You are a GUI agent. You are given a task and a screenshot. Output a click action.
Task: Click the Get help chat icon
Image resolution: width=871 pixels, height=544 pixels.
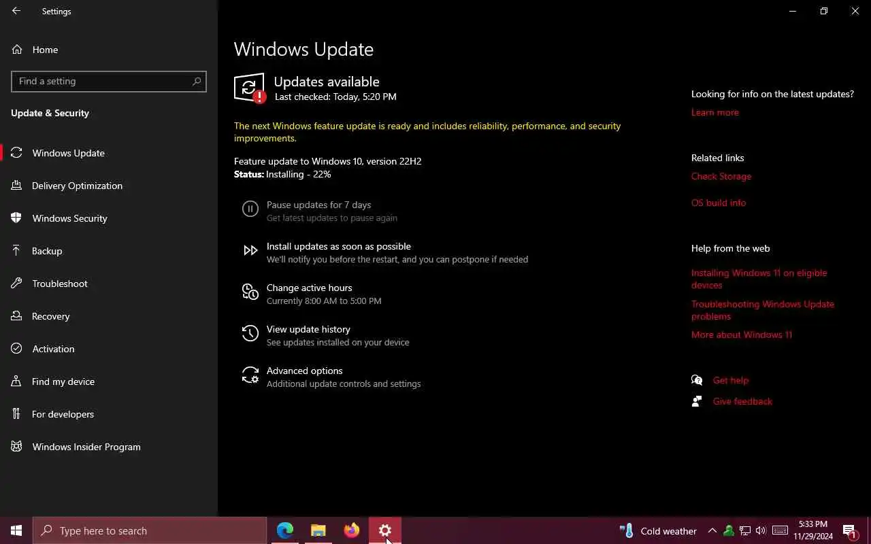tap(697, 380)
